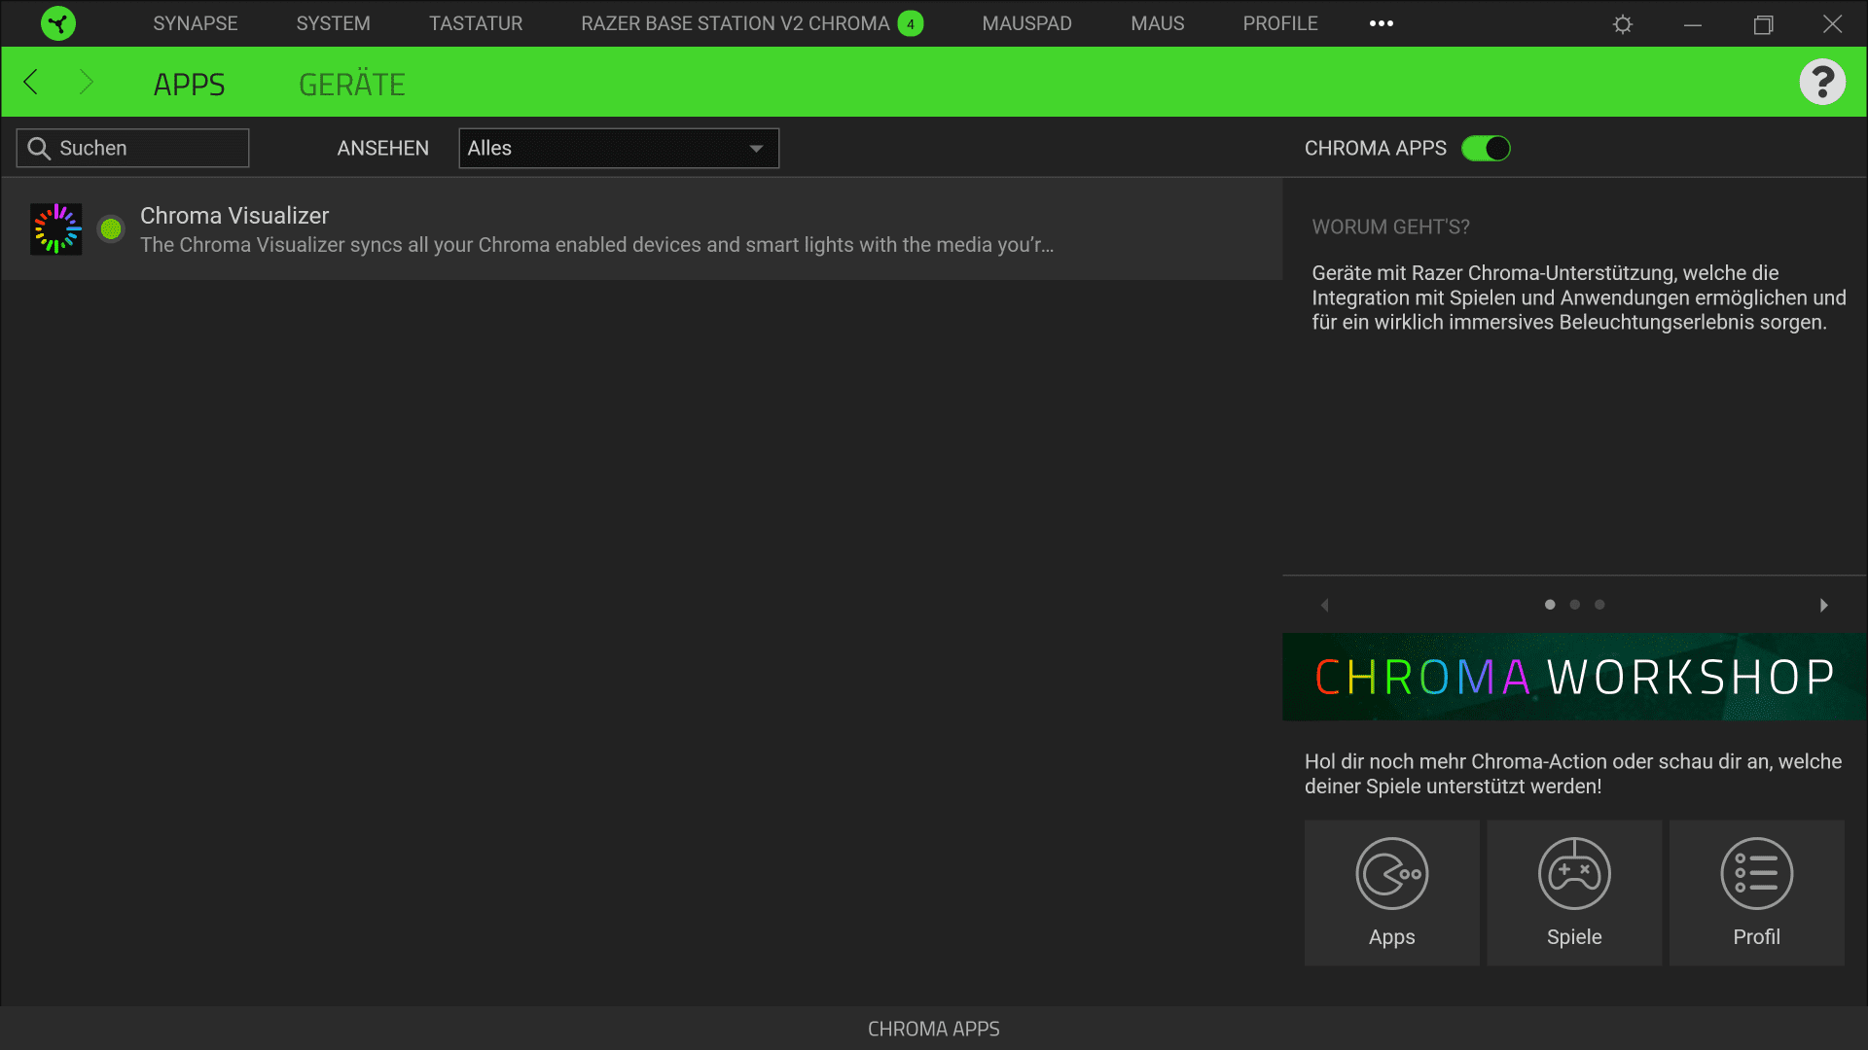This screenshot has width=1868, height=1050.
Task: Restore down the Synapse window
Action: pos(1763,24)
